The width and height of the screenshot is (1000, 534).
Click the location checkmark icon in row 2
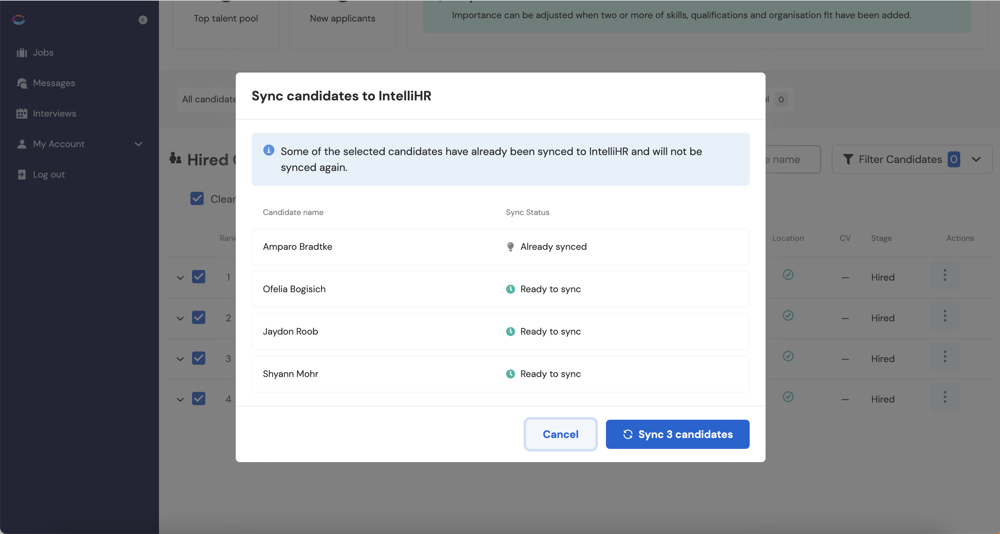(788, 315)
